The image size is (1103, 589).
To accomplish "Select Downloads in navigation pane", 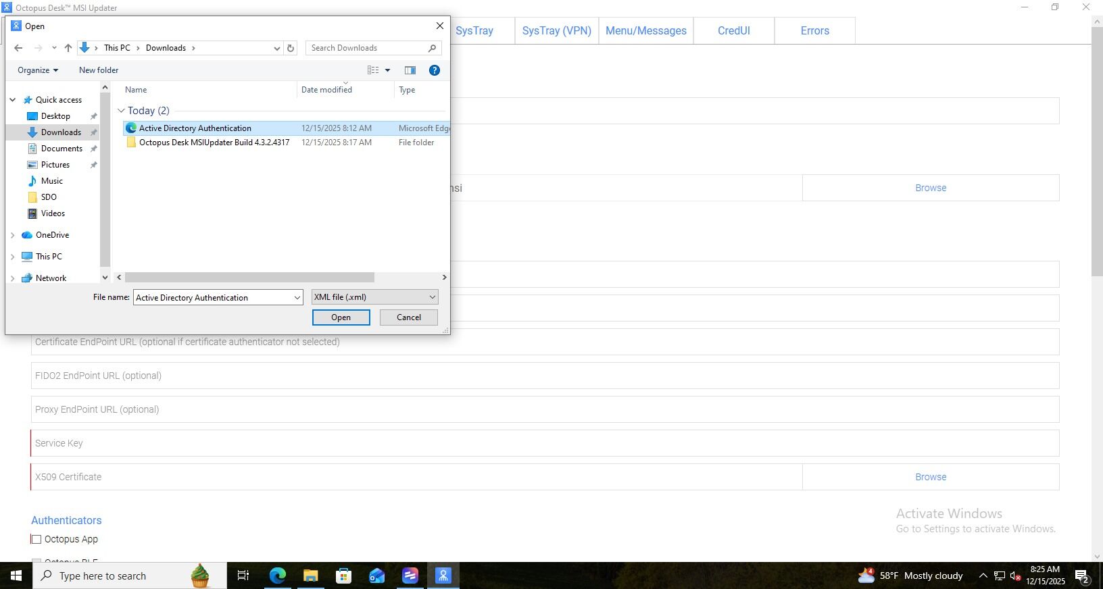I will (x=61, y=132).
